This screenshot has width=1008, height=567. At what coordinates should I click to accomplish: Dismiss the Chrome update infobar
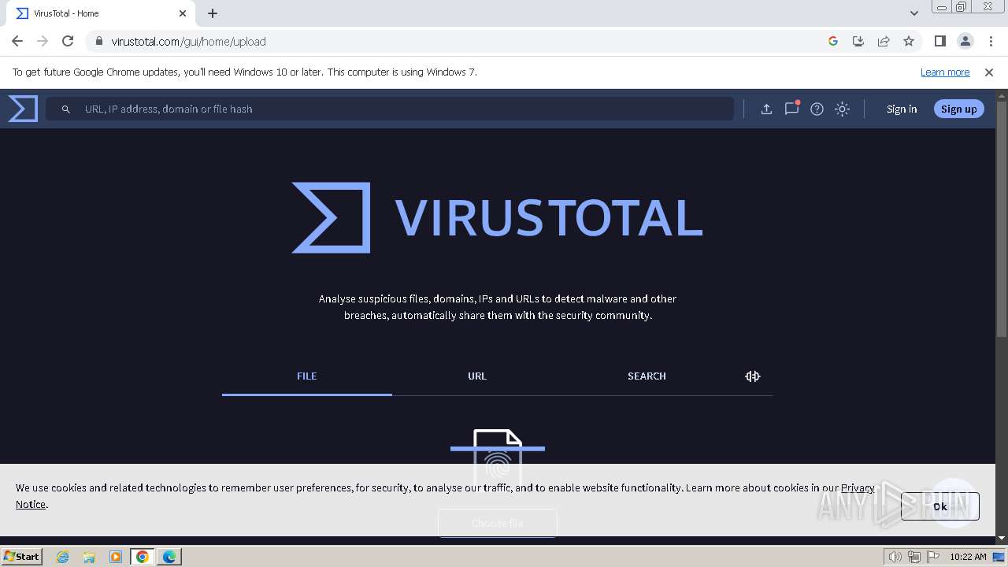989,72
